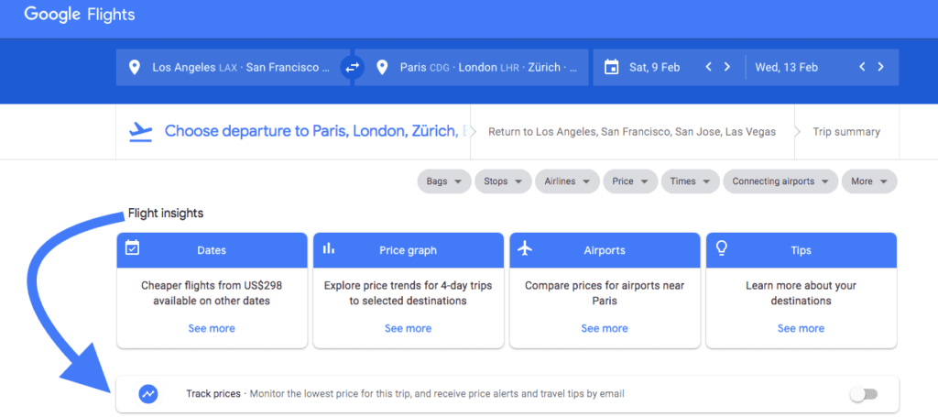Click the swap origin and destination icon
Viewport: 938px width, 417px height.
click(352, 67)
